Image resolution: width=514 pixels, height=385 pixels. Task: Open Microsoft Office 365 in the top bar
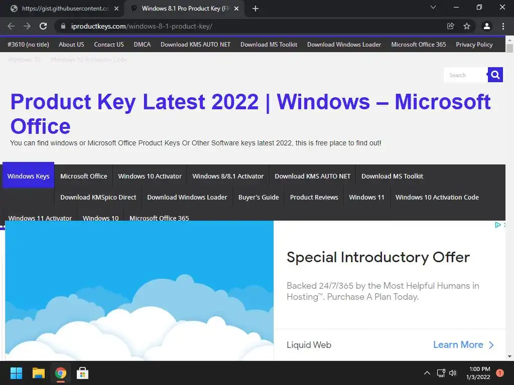click(419, 45)
